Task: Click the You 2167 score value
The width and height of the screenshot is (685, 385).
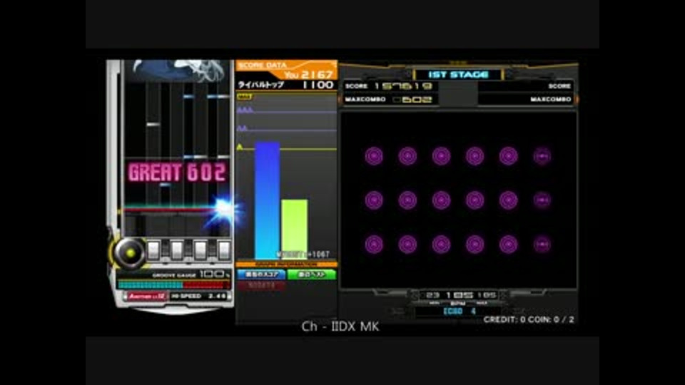Action: tap(309, 75)
